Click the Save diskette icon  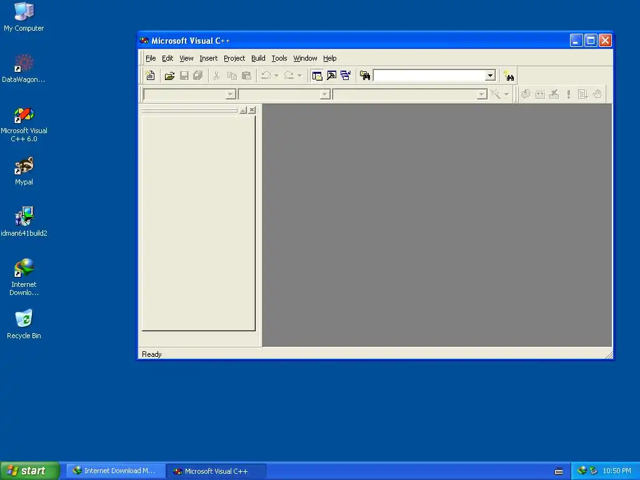click(x=184, y=76)
